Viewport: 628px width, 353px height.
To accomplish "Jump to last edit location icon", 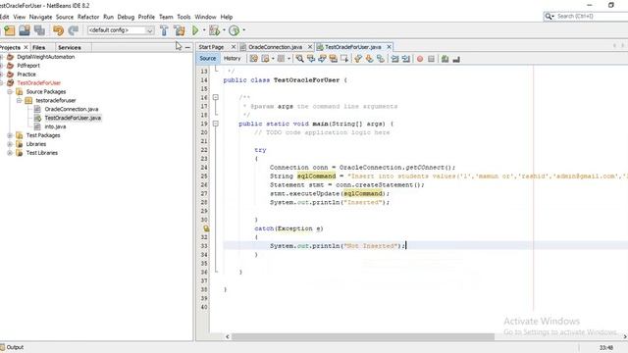I will point(253,59).
